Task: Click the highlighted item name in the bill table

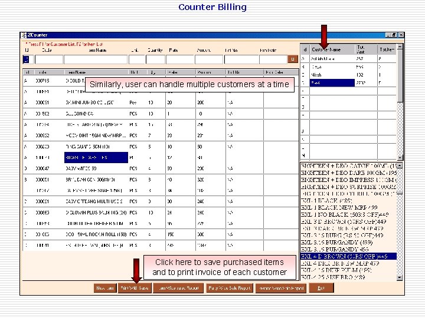Action: [x=96, y=157]
